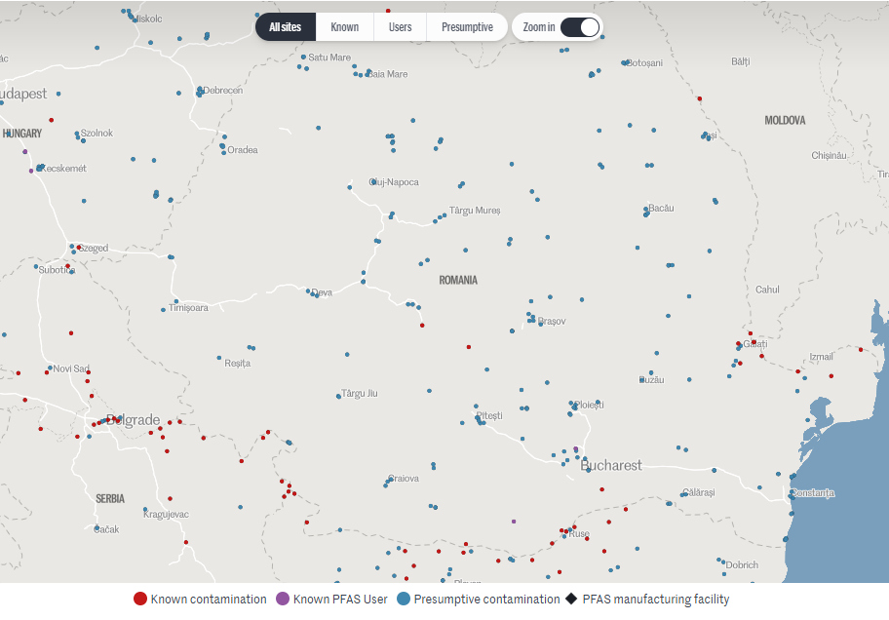889x620 pixels.
Task: Turn off the Zoom in toggle switch
Action: click(579, 27)
